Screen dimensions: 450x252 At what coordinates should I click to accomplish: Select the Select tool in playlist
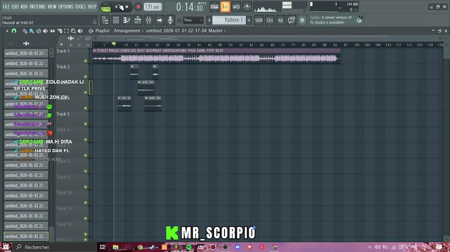(x=67, y=31)
